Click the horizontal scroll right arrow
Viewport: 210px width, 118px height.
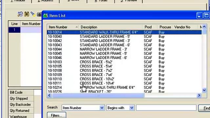tap(199, 95)
